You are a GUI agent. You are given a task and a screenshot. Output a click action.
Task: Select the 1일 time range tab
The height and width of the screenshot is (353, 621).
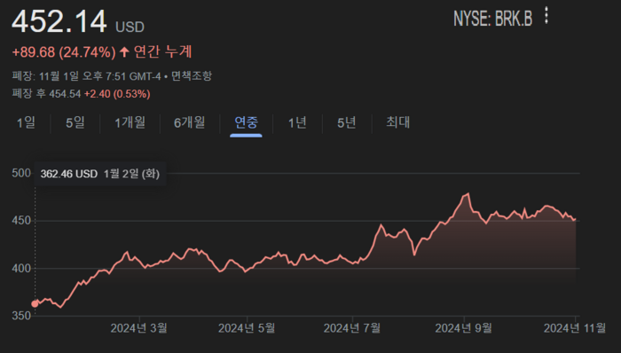[26, 122]
